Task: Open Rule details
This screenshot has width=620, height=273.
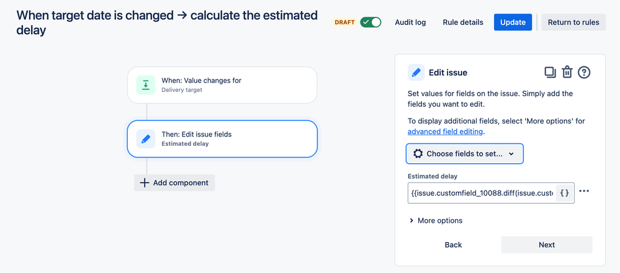Action: (x=463, y=22)
